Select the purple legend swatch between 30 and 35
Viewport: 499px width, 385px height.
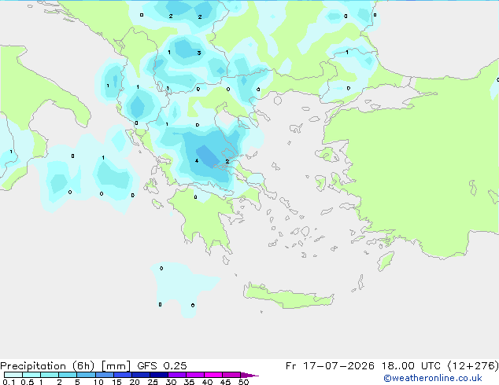pos(177,375)
